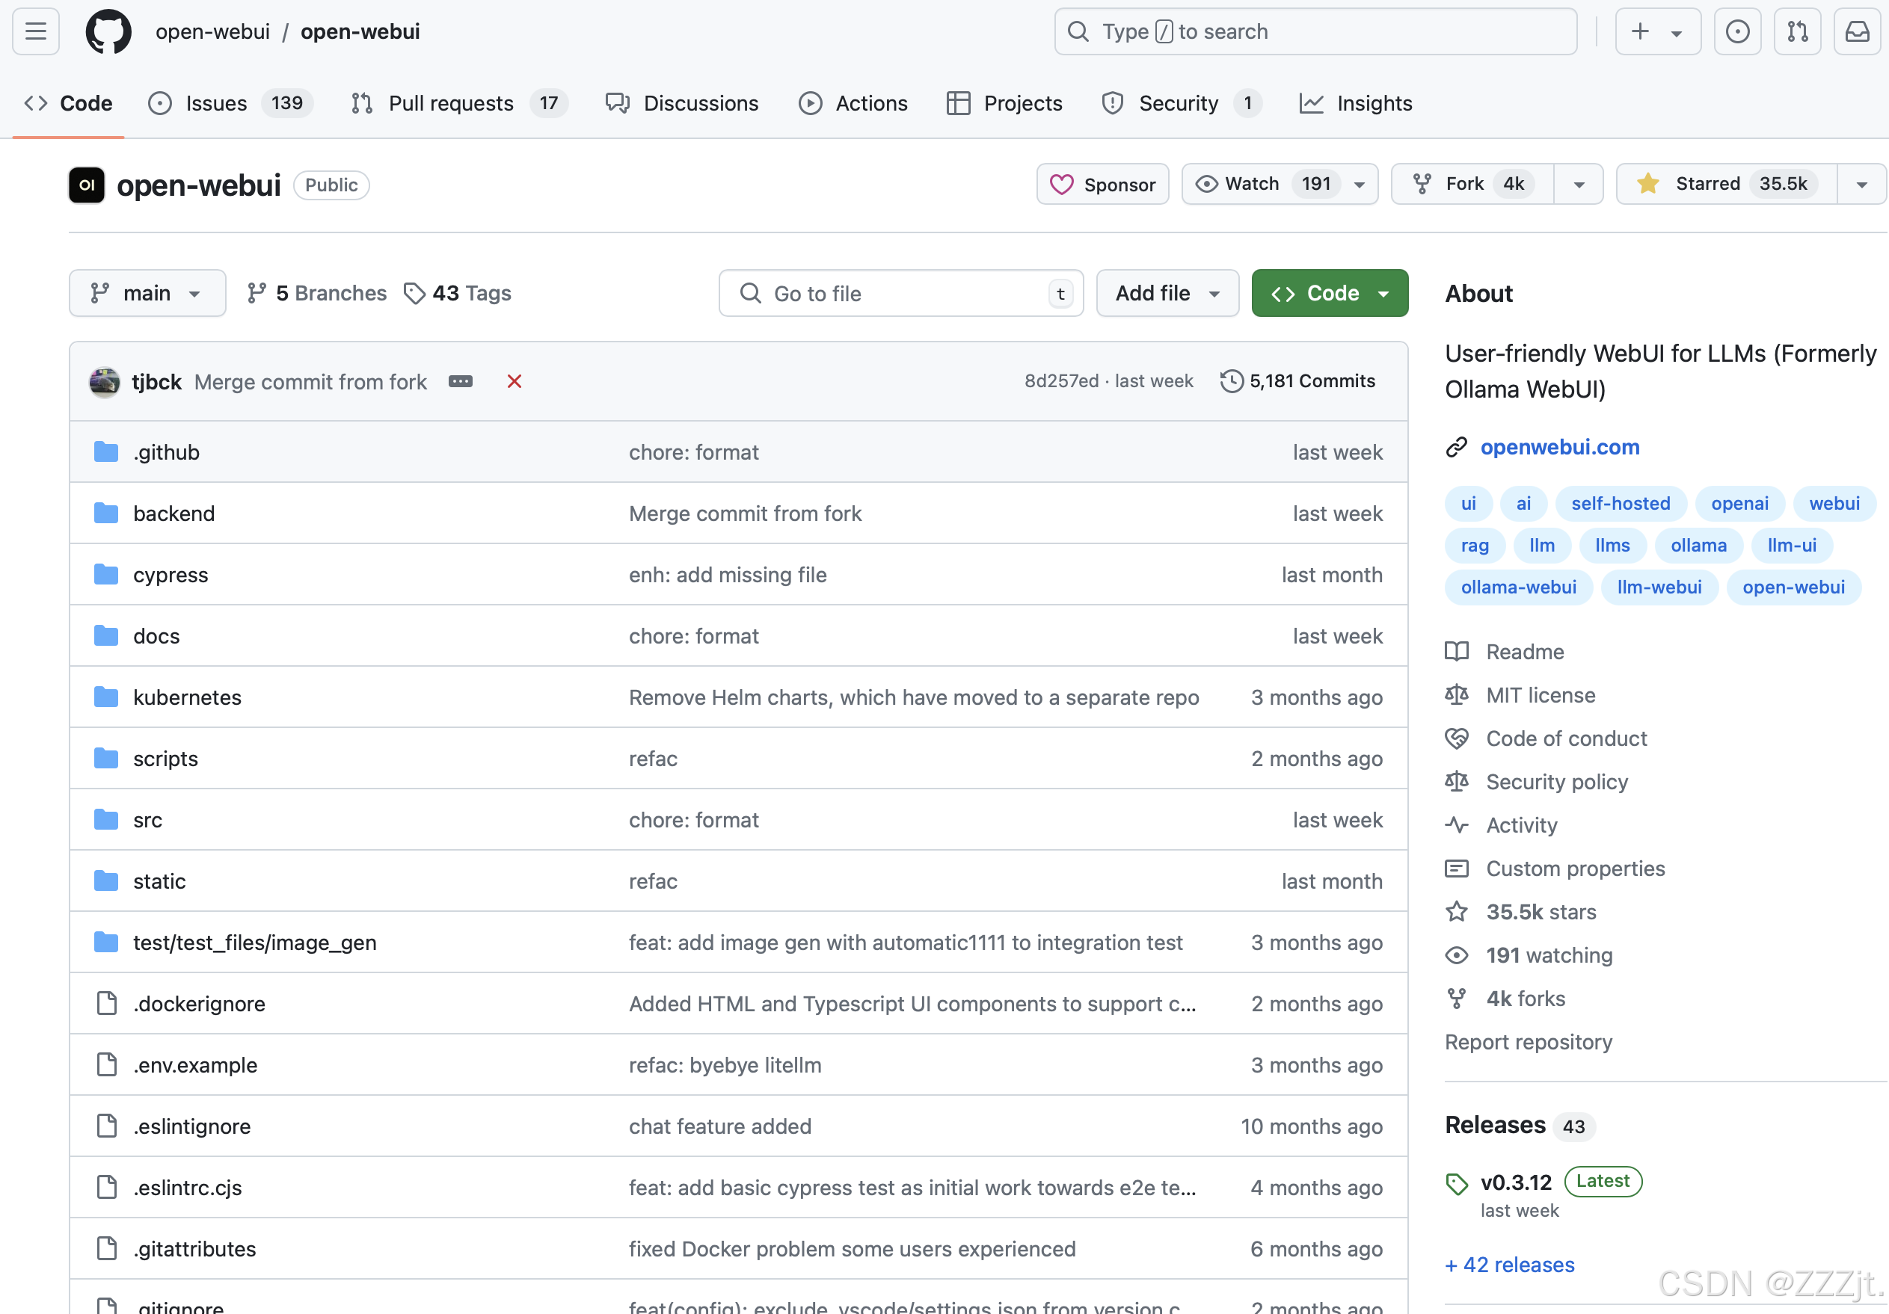Click the Go to file field

click(x=900, y=293)
